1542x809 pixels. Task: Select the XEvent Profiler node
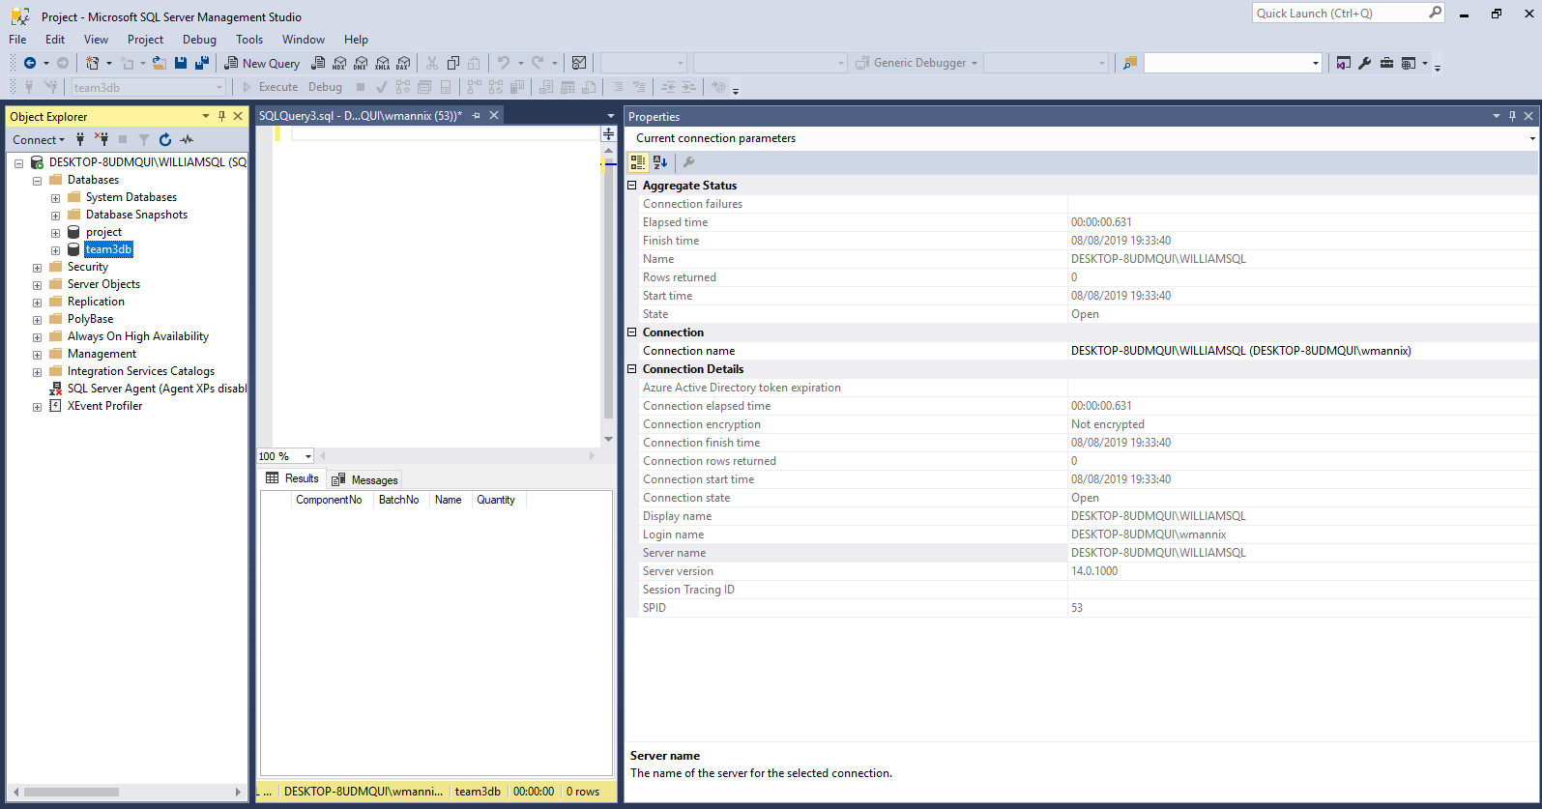coord(104,406)
